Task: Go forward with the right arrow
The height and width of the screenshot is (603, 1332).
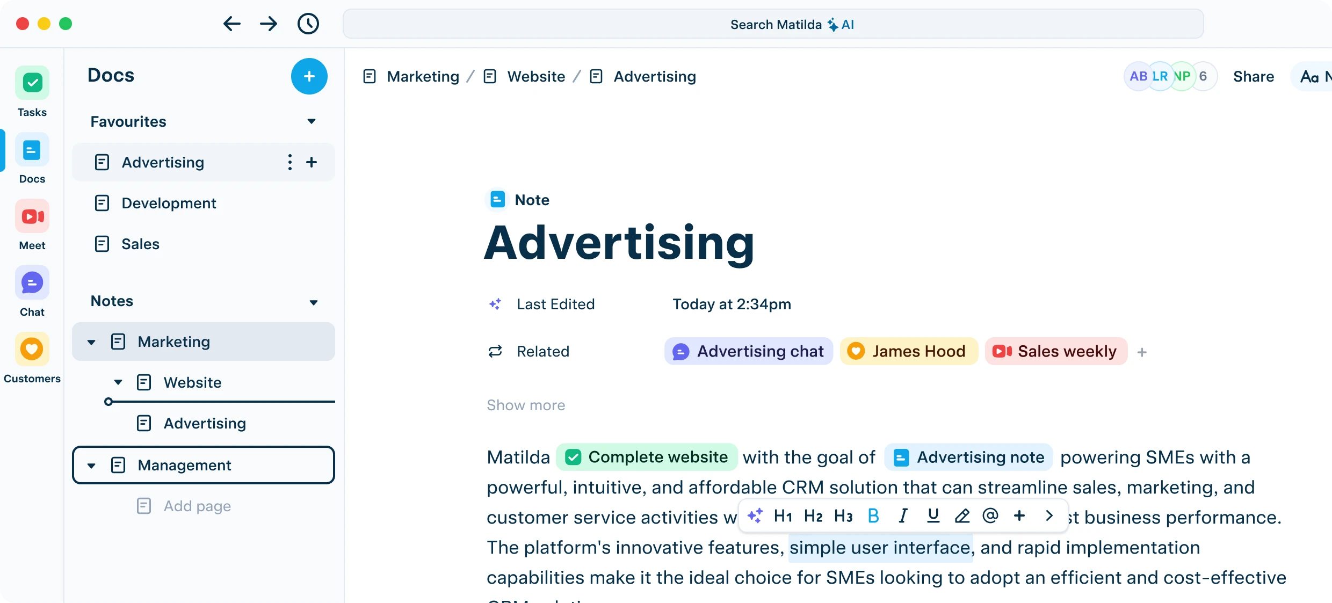Action: coord(269,24)
